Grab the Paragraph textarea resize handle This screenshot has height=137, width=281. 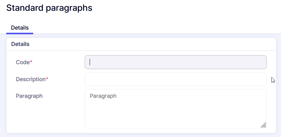pyautogui.click(x=263, y=125)
